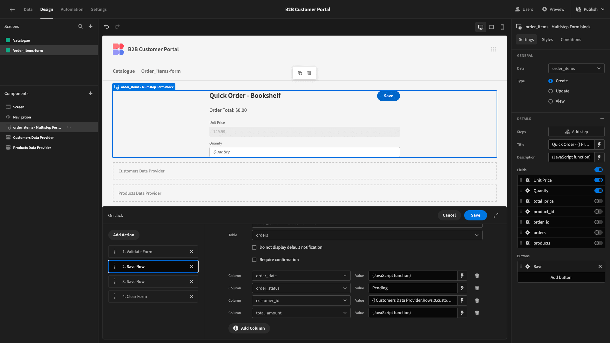Collapse the Details section
This screenshot has height=343, width=610.
pos(602,118)
